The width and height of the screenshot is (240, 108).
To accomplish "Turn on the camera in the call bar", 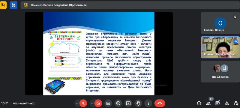I will coord(98,103).
